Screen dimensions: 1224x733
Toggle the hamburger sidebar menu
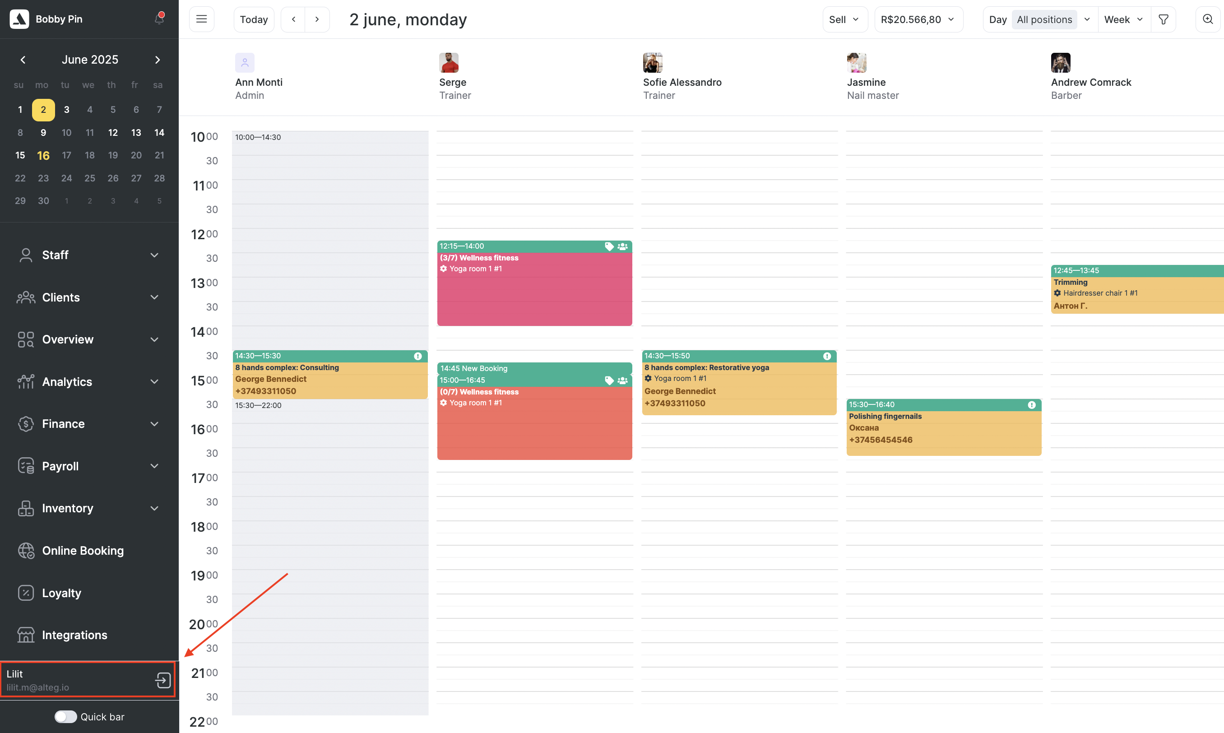pos(201,19)
